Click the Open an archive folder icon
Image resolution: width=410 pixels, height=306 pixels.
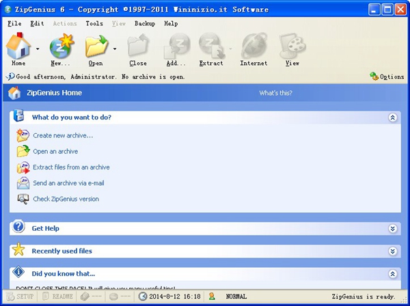[23, 151]
